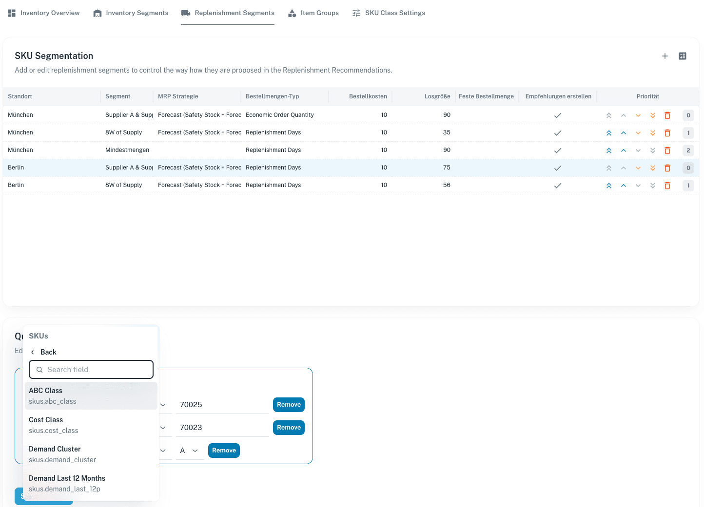This screenshot has height=507, width=704.
Task: Toggle Empfehlungen erstellen for Berlin Supplier A
Action: click(558, 168)
